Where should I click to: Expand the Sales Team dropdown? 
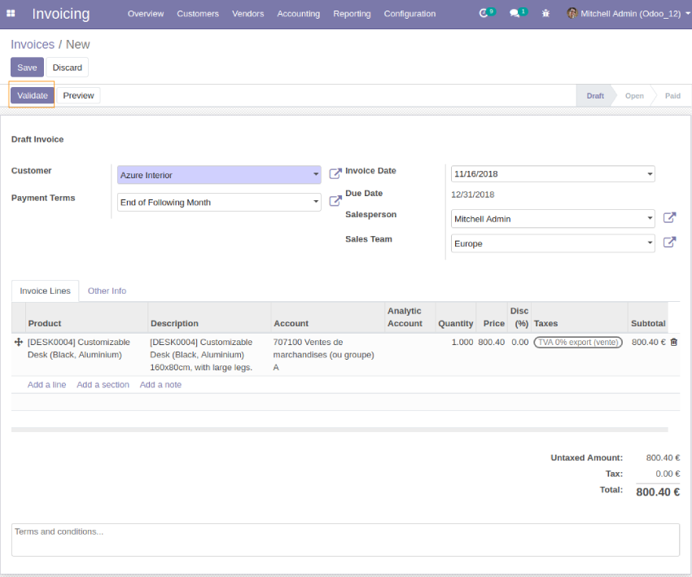pos(650,243)
